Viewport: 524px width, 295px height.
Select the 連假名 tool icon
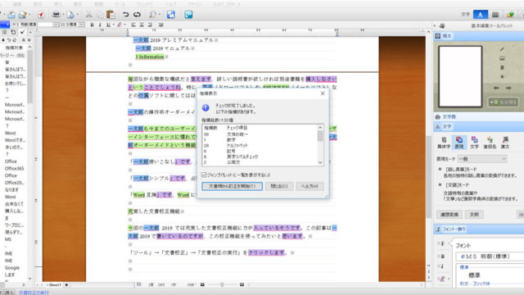(490, 143)
